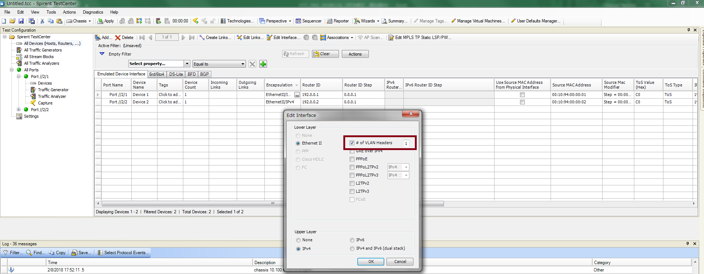Expand Port //2/2 tree node
This screenshot has height=274, width=704.
coord(19,110)
